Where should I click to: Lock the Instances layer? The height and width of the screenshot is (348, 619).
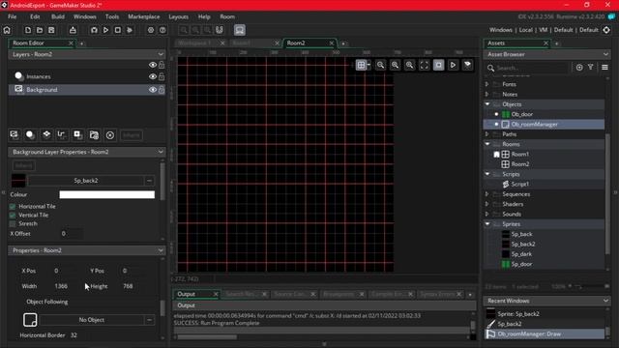pyautogui.click(x=162, y=76)
